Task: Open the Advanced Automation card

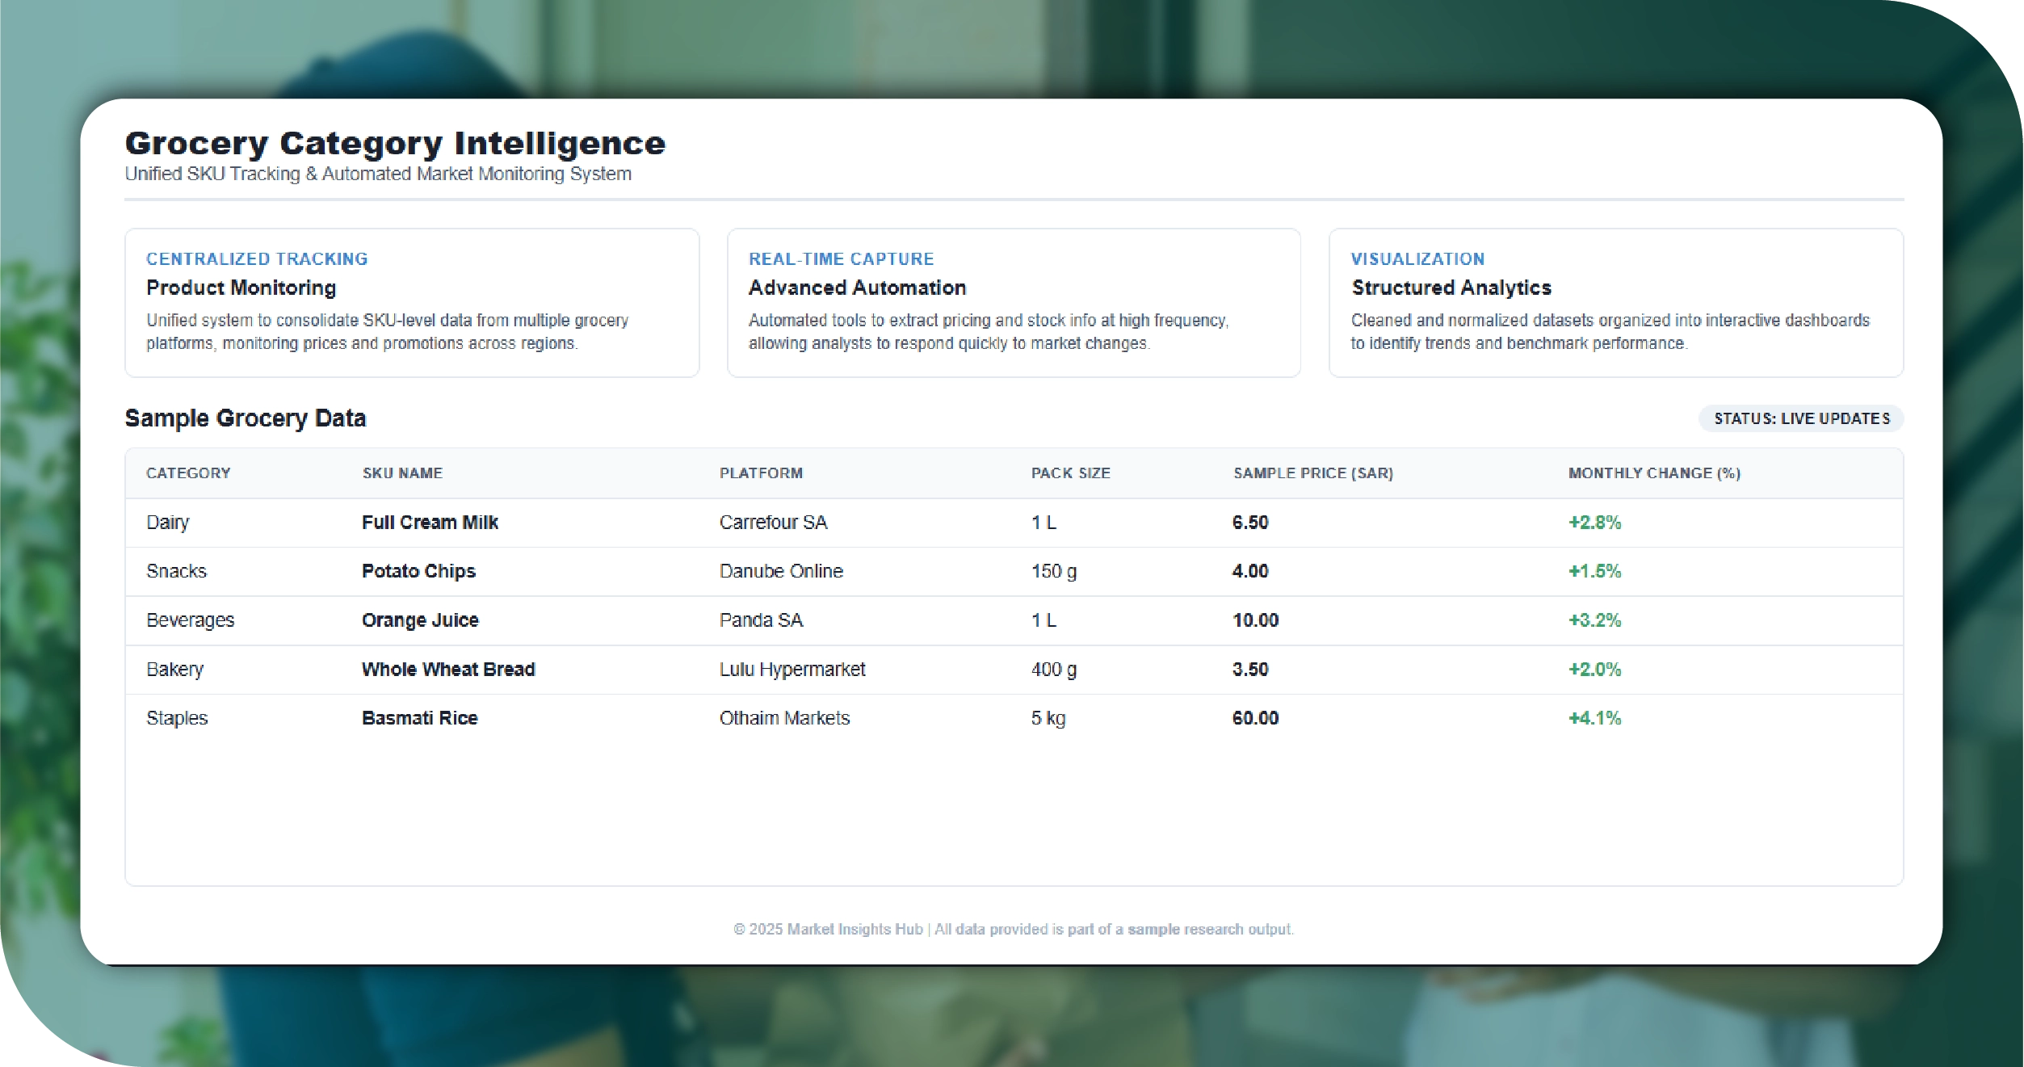Action: [x=1014, y=303]
